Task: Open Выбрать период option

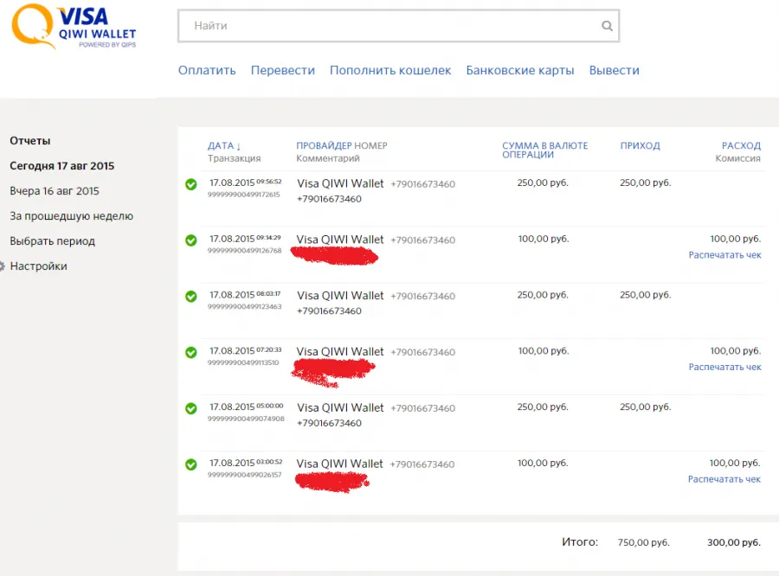Action: click(52, 241)
